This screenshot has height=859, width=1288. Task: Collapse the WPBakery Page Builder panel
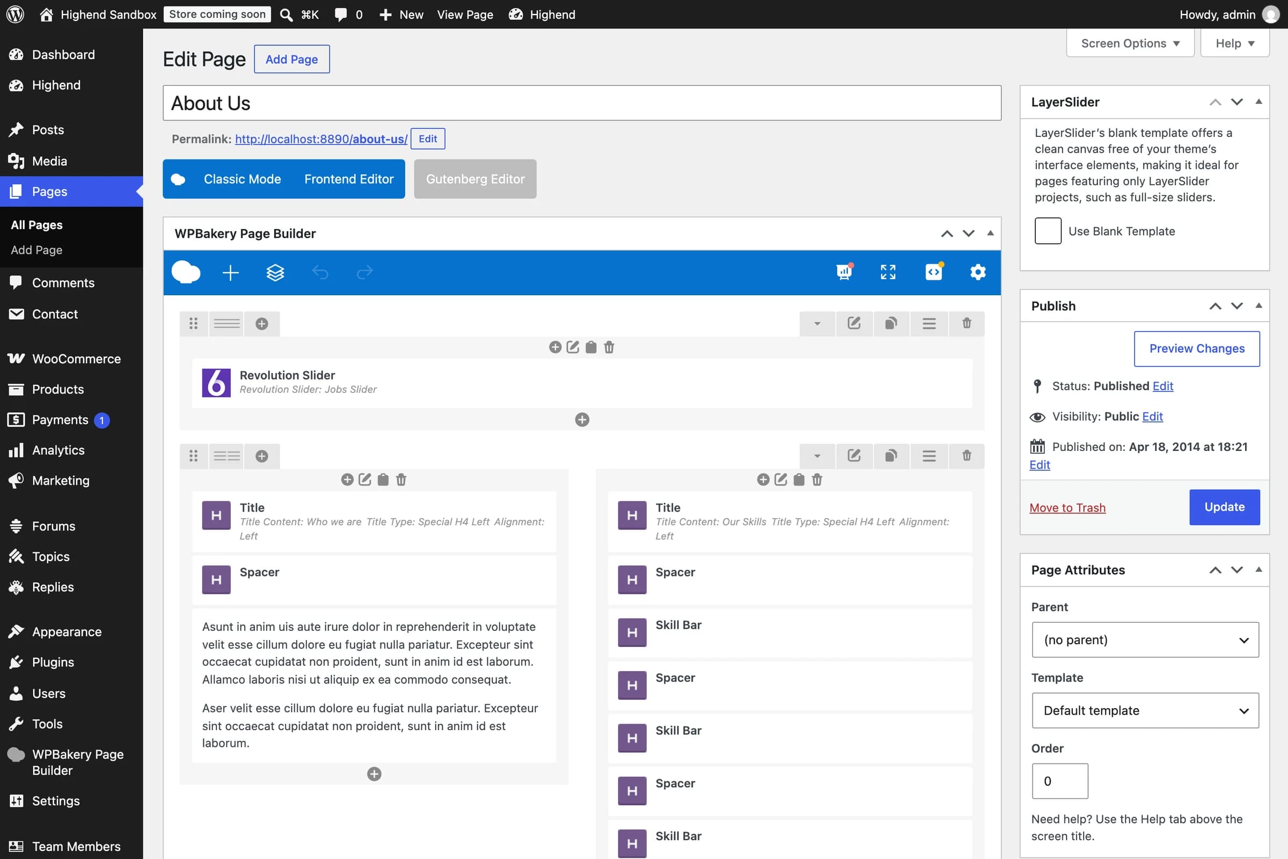click(x=990, y=234)
